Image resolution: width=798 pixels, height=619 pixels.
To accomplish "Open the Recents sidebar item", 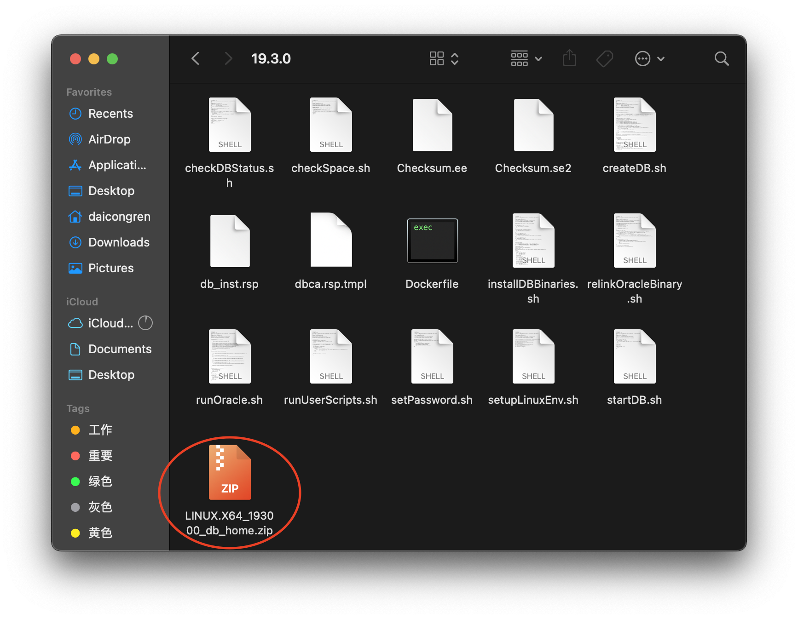I will click(110, 114).
